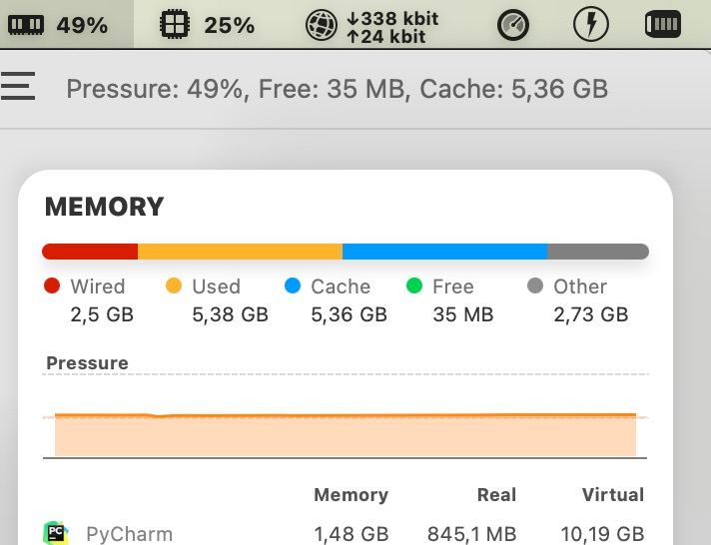The width and height of the screenshot is (711, 545).
Task: Click the 338 kbit network speed readout
Action: (x=392, y=19)
